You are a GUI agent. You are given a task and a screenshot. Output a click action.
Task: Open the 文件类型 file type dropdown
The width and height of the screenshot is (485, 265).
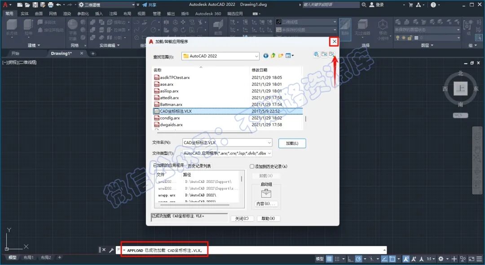[x=269, y=153]
